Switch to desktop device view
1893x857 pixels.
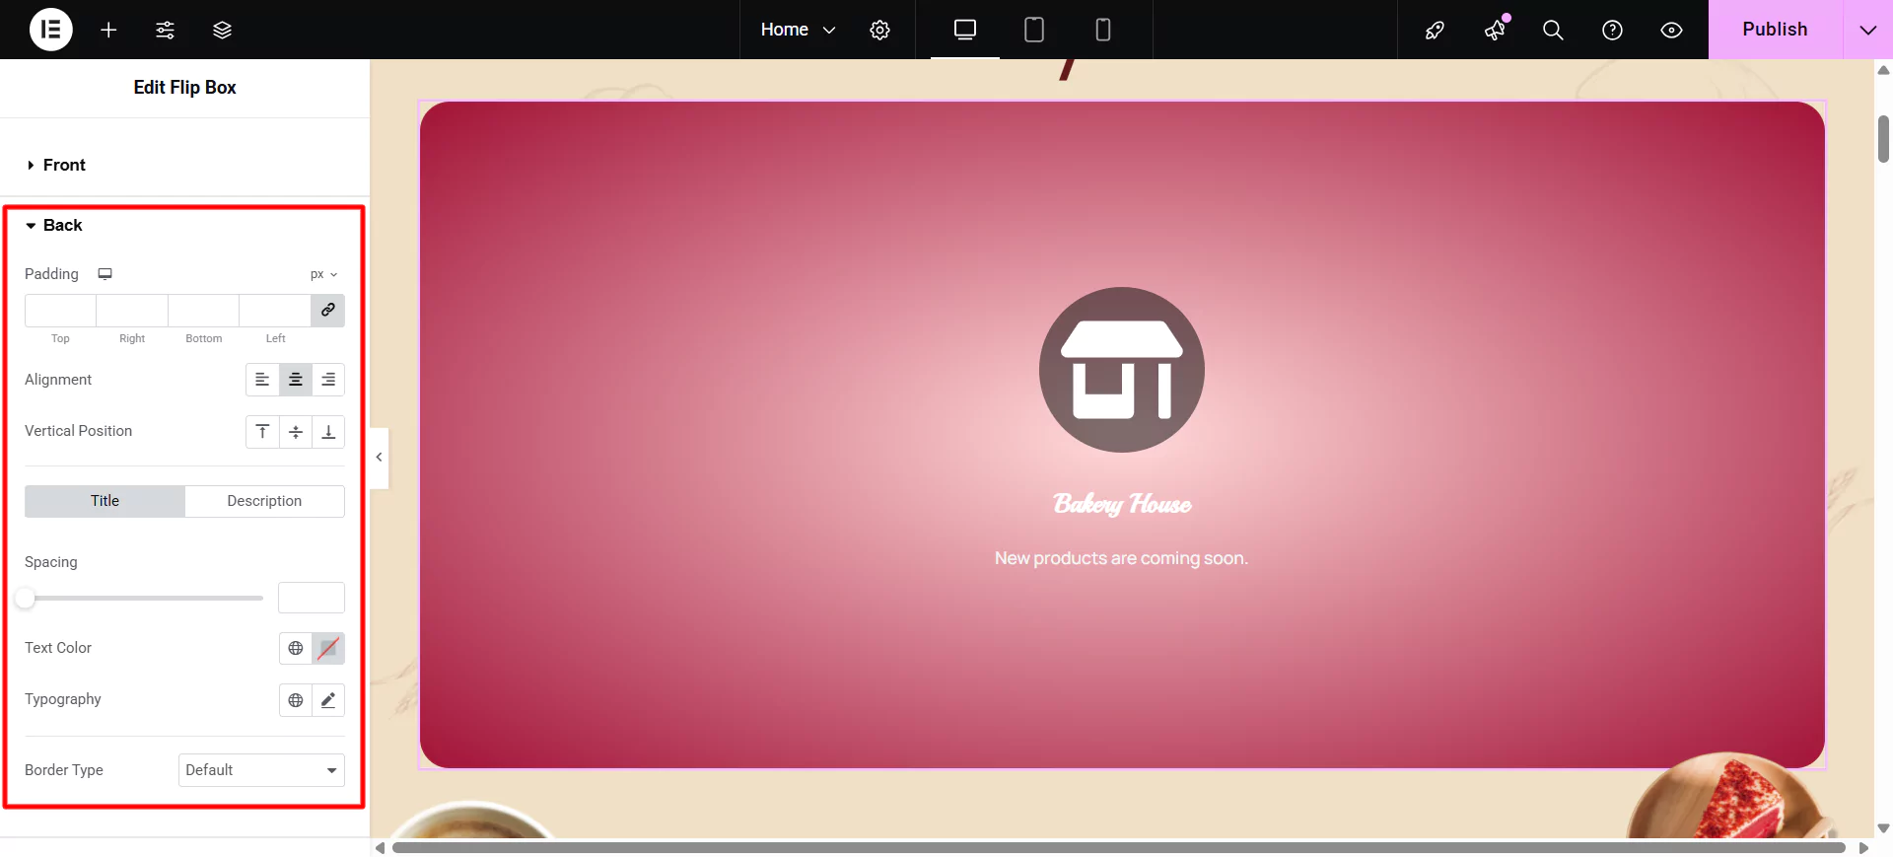pyautogui.click(x=965, y=30)
